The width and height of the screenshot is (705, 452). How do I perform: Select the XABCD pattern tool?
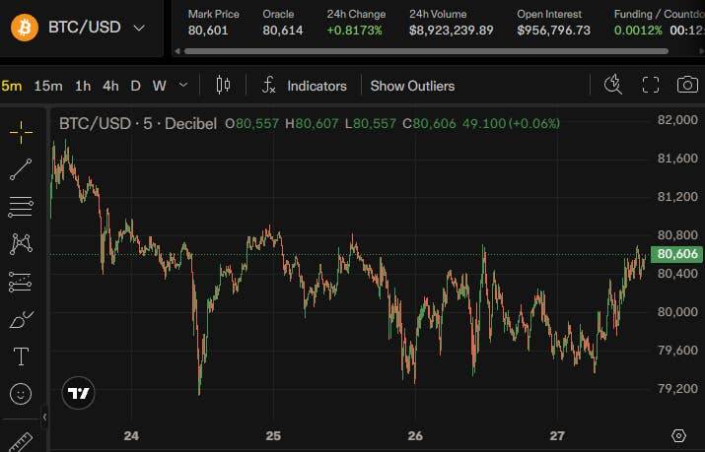pos(21,244)
